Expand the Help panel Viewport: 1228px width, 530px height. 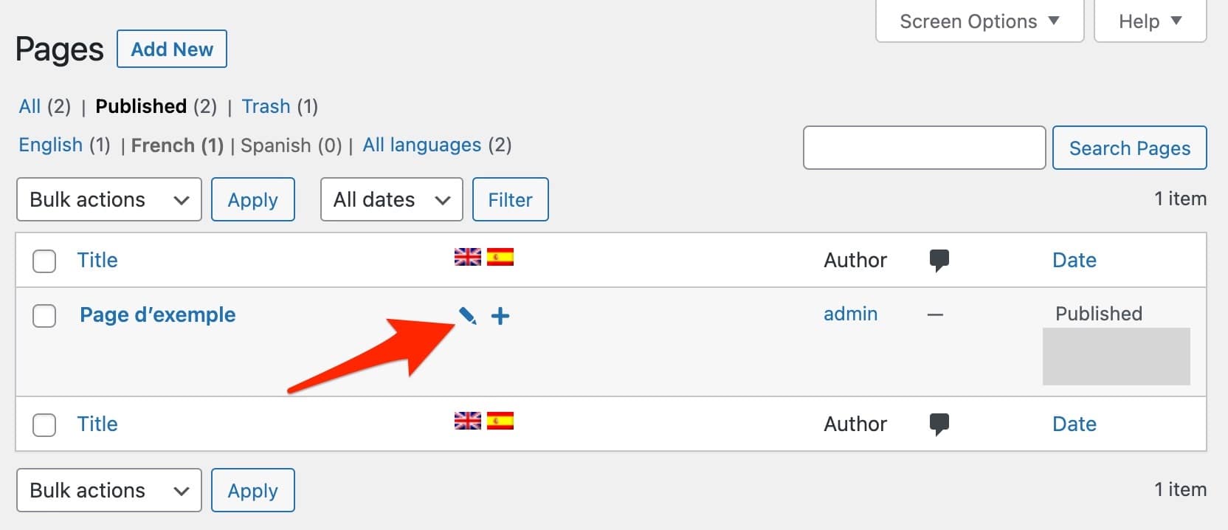click(x=1148, y=21)
